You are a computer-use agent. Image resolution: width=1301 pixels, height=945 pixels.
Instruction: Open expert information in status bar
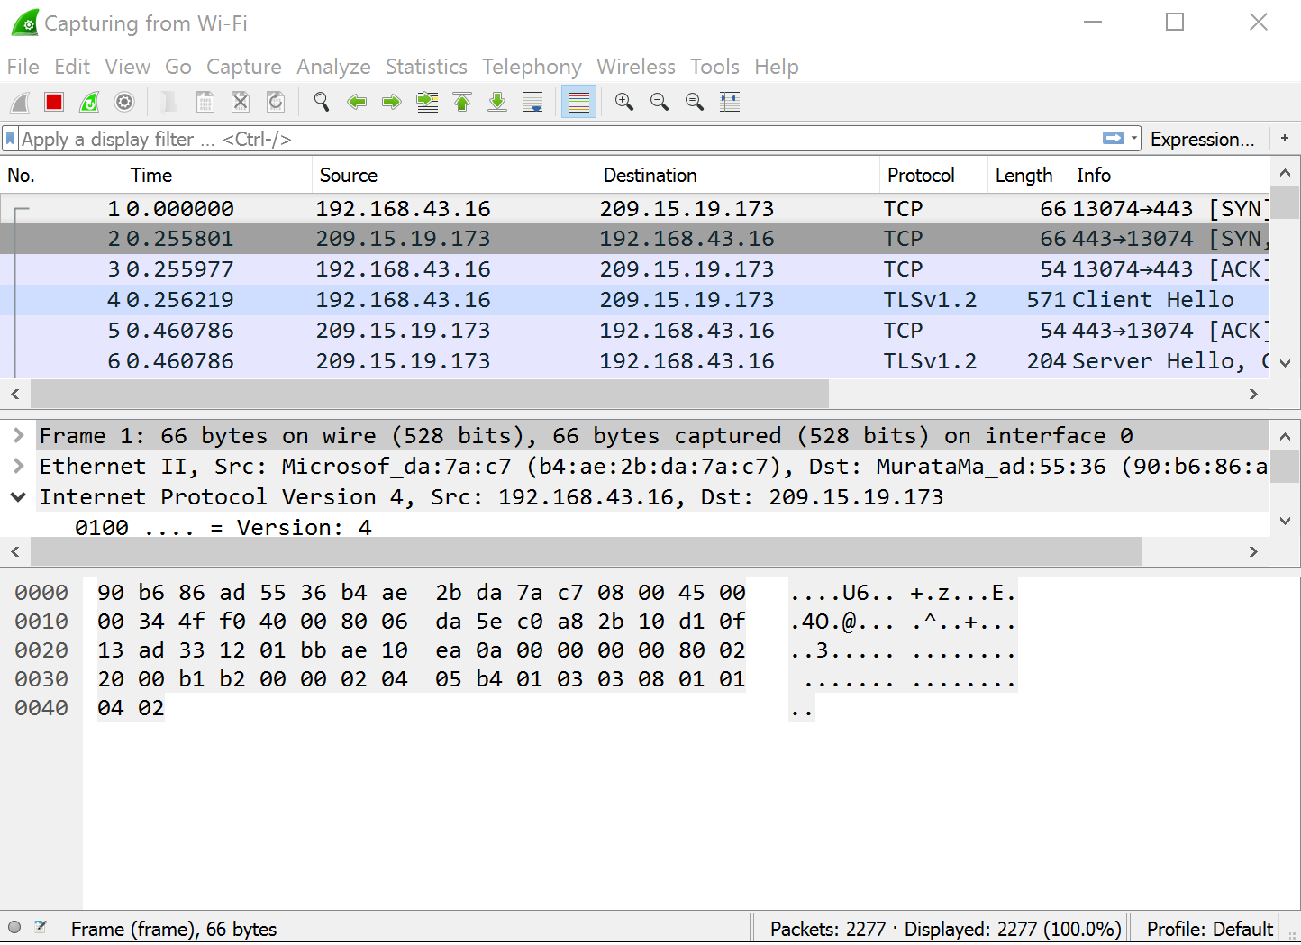pos(14,927)
